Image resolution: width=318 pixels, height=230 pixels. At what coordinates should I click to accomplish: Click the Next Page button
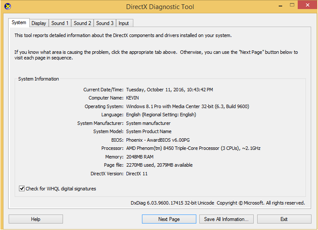pyautogui.click(x=169, y=219)
